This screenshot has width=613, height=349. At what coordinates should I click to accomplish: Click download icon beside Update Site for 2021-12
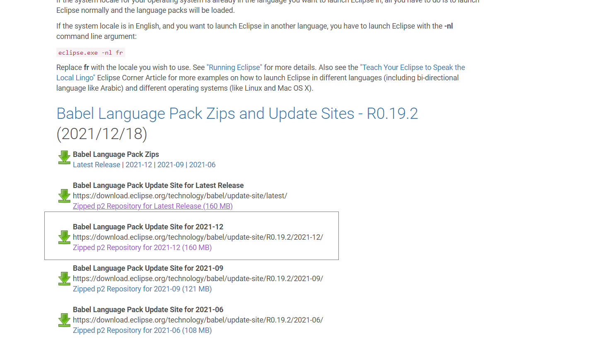64,237
